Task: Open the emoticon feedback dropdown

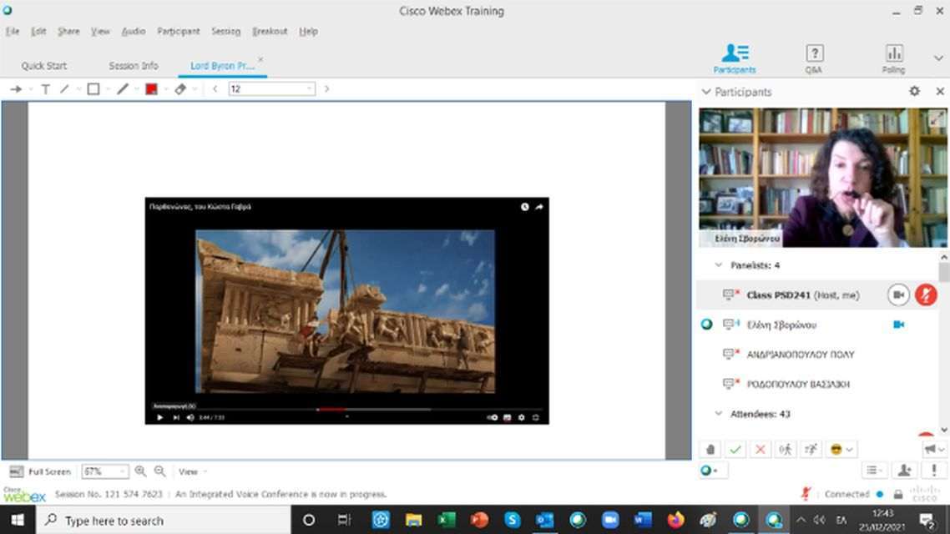Action: coord(841,450)
